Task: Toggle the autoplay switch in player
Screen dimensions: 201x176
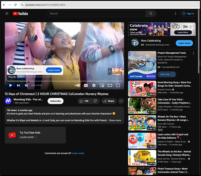Action: pyautogui.click(x=77, y=85)
